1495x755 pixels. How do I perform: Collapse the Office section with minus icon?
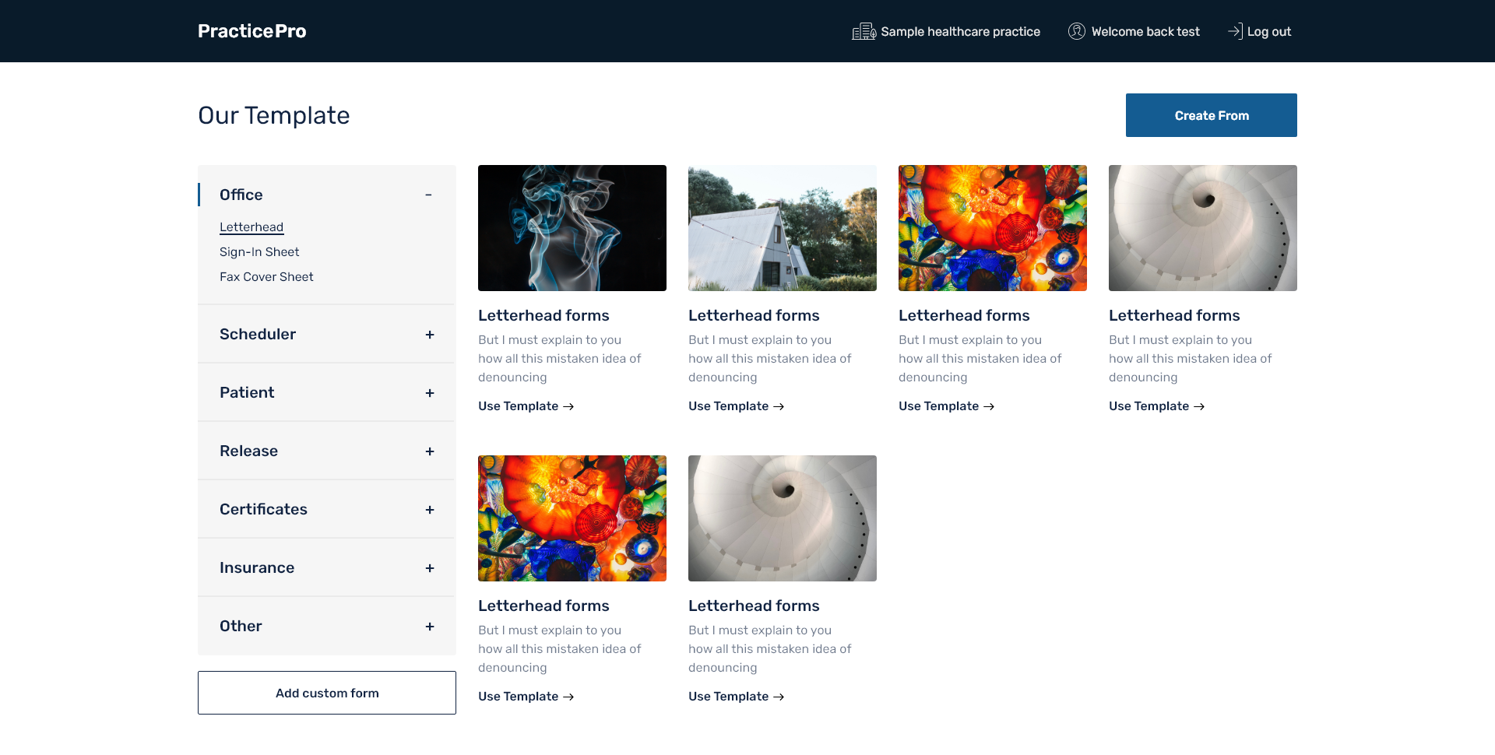point(428,195)
